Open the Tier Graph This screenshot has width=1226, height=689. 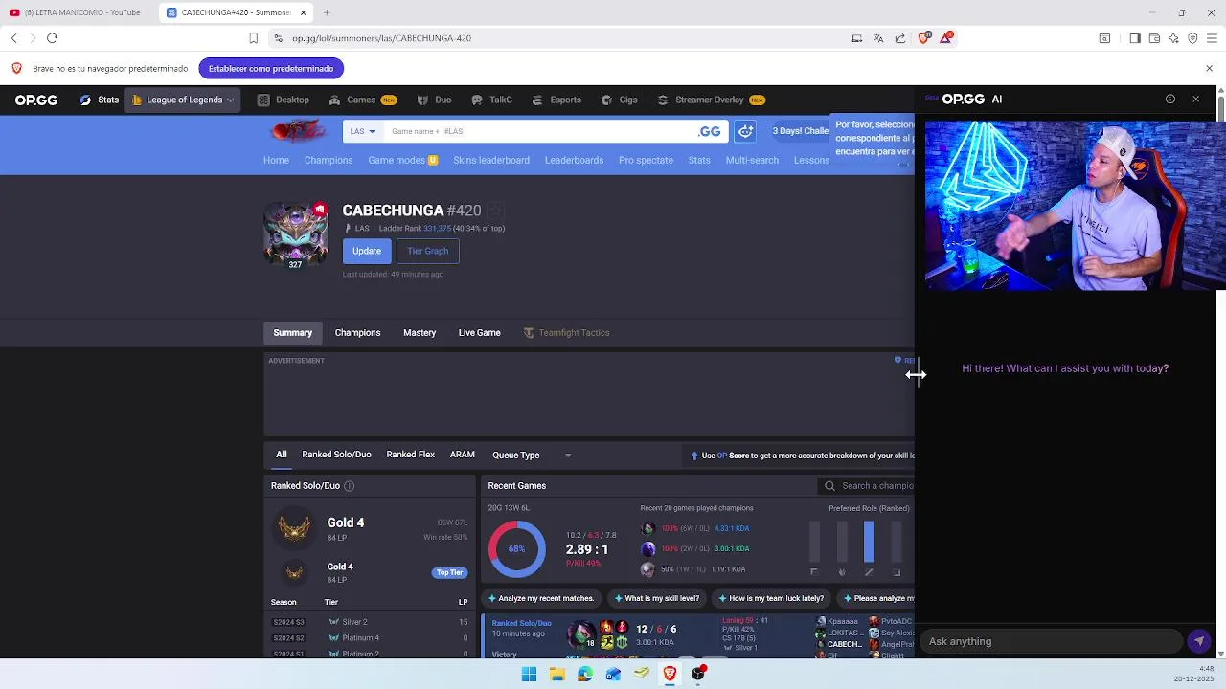[x=427, y=251]
